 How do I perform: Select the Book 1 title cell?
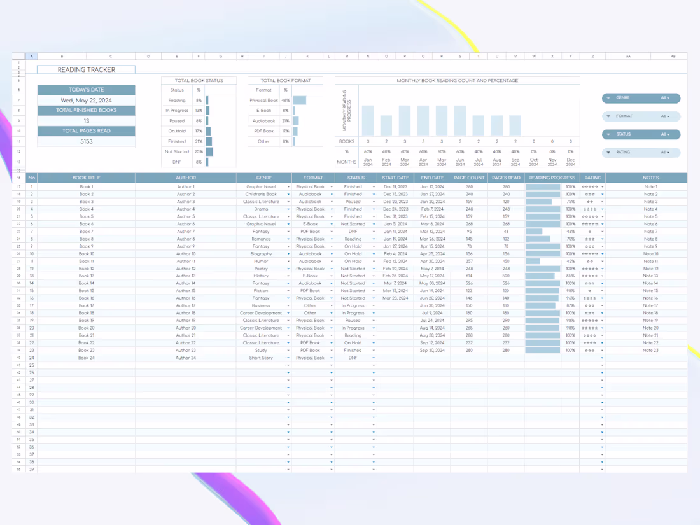point(86,186)
